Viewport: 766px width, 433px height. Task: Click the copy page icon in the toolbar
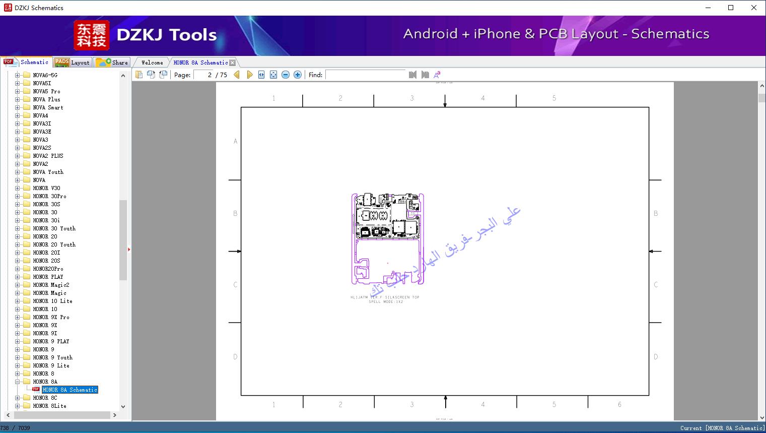tap(139, 75)
